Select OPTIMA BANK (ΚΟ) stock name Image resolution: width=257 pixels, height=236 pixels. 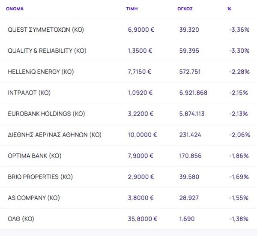point(35,155)
